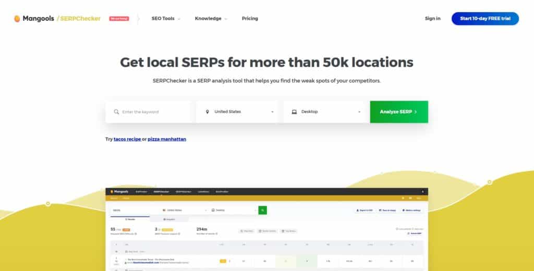Click the red 'We are hiring!' badge

tap(119, 18)
